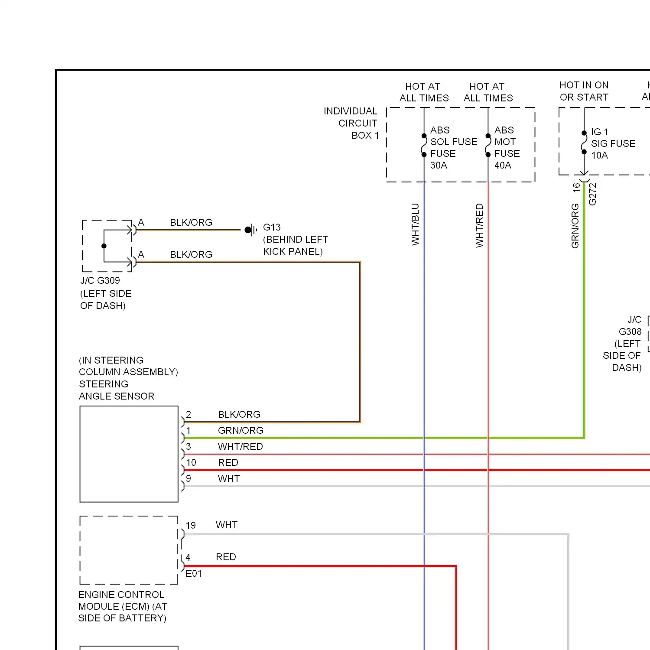
Task: Select the G13 (BEHIND LEFT KICK PANEL) label
Action: point(296,239)
